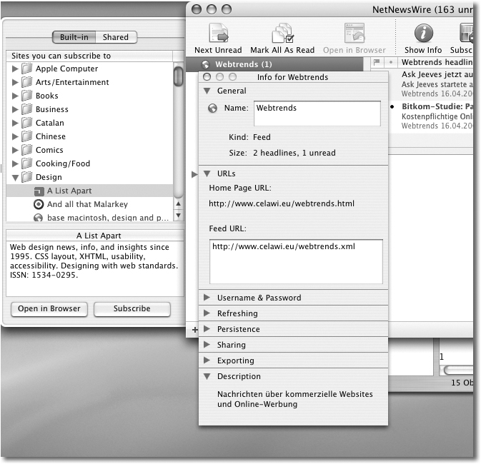Click the home page URL text
Viewport: 481px width, 464px height.
pos(282,203)
